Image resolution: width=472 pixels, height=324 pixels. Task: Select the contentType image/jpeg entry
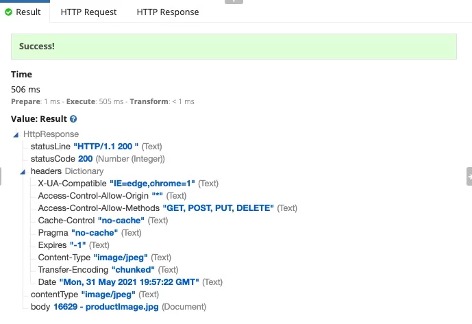[x=95, y=295]
